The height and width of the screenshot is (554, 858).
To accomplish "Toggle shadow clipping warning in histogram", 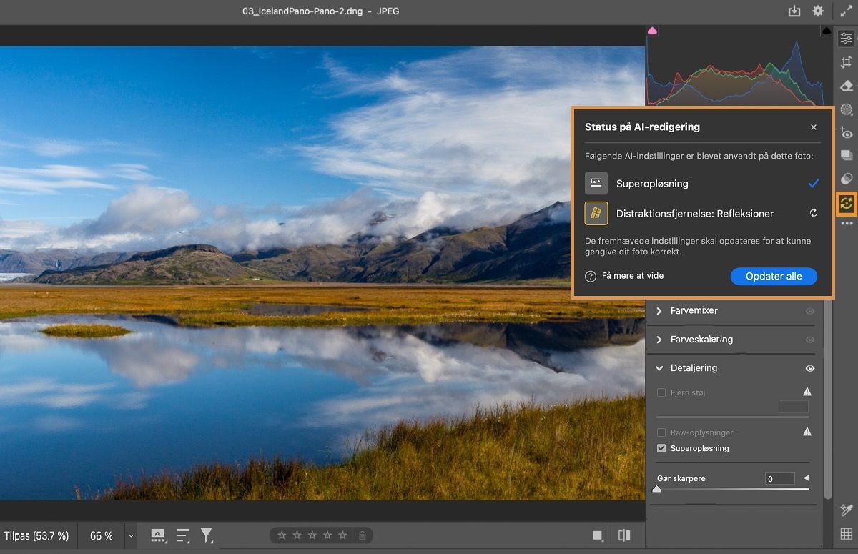I will click(x=652, y=31).
